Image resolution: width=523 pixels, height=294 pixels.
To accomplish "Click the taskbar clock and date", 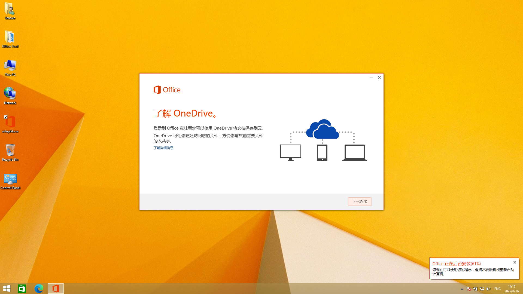I will (511, 289).
